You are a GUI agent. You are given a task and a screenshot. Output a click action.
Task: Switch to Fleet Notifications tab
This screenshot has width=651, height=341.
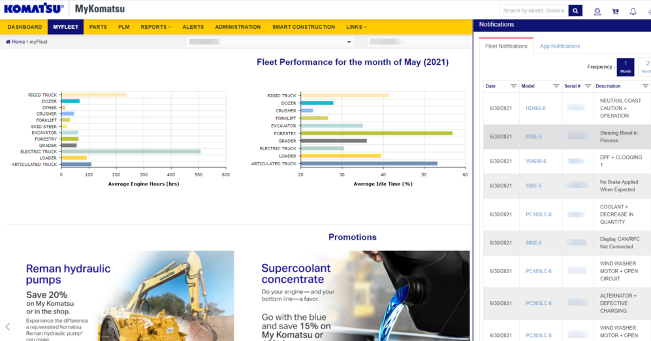[x=506, y=46]
